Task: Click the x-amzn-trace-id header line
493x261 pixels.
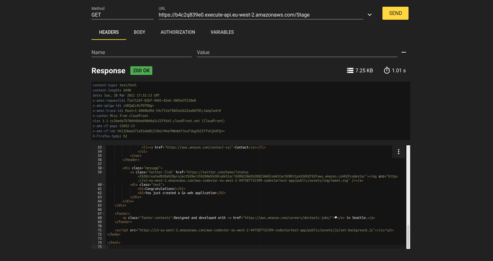Action: tap(157, 111)
